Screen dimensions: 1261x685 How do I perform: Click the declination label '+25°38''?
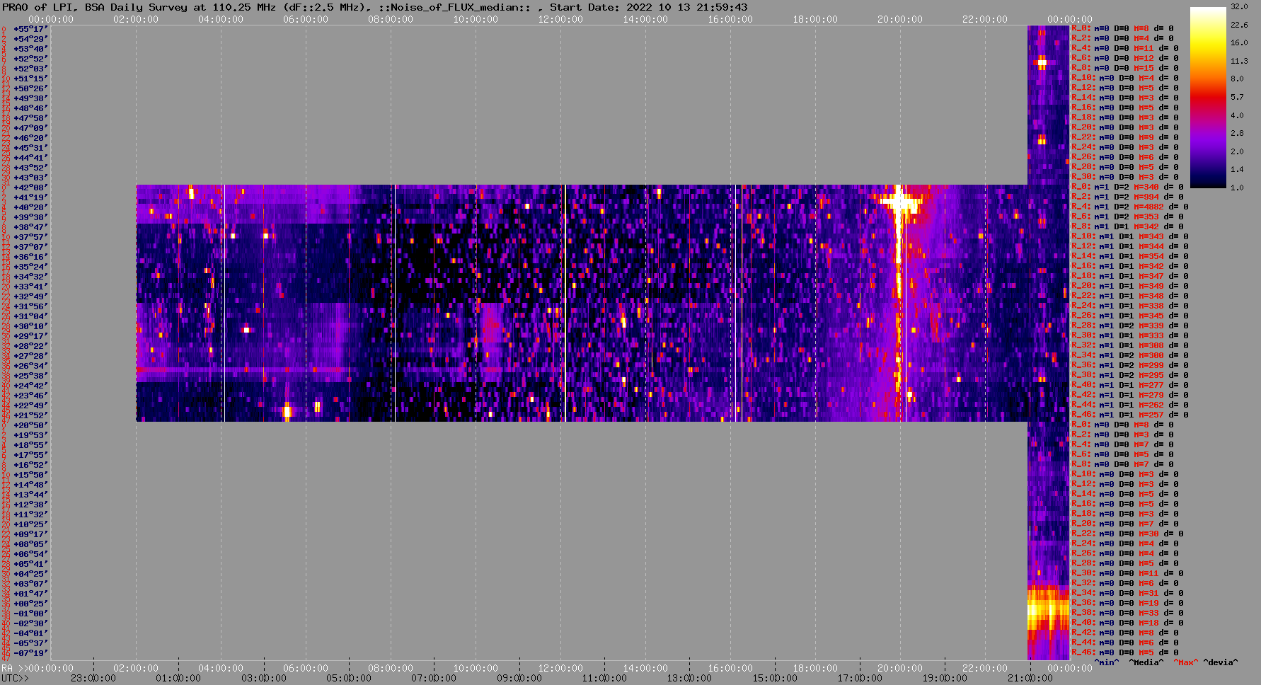pos(30,376)
